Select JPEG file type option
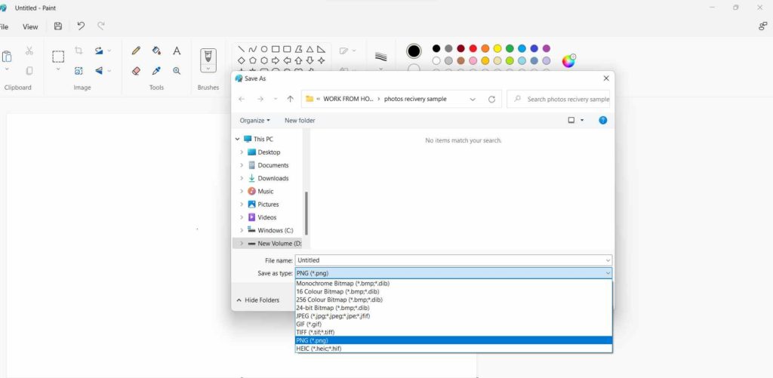Screen dimensions: 773x378 454,316
